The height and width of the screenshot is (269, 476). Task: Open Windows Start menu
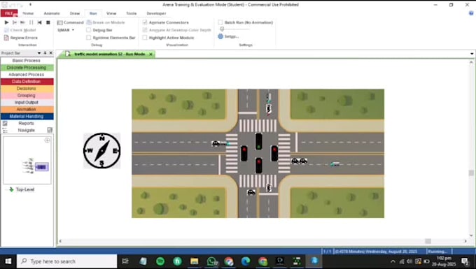point(8,261)
